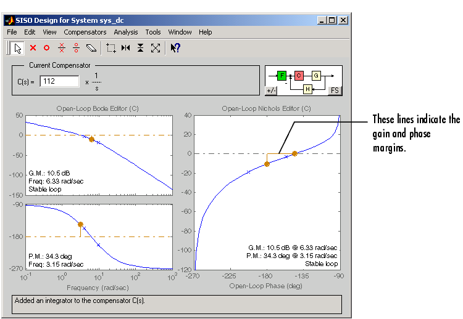Screen dimensions: 463x319
Task: Open the Compensators menu
Action: coord(85,32)
